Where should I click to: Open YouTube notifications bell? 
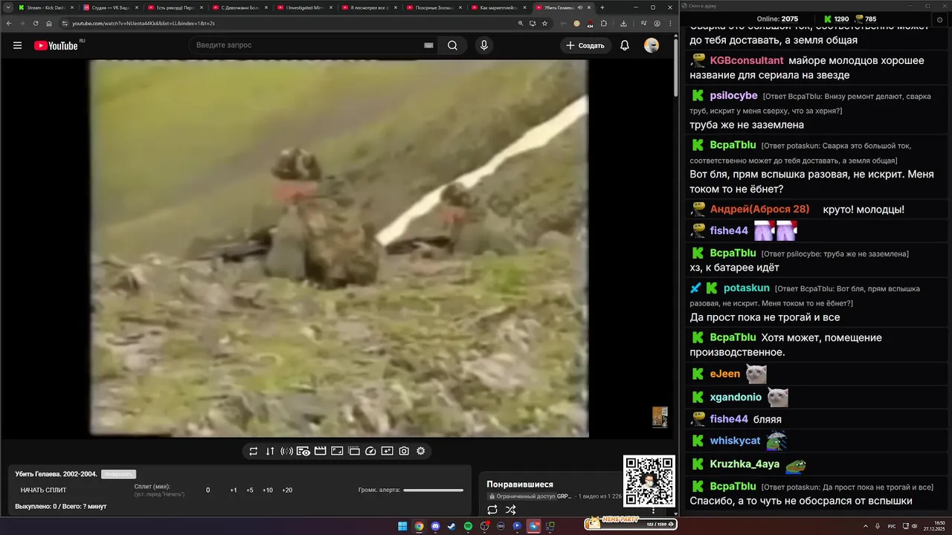click(x=625, y=45)
